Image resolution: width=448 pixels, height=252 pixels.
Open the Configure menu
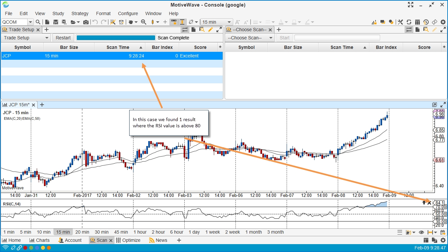click(128, 13)
